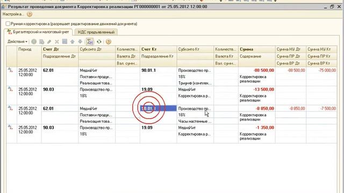The image size is (344, 193).
Task: Click the Содержание header
Action: 257,56
